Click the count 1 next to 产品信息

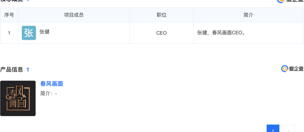(28, 70)
